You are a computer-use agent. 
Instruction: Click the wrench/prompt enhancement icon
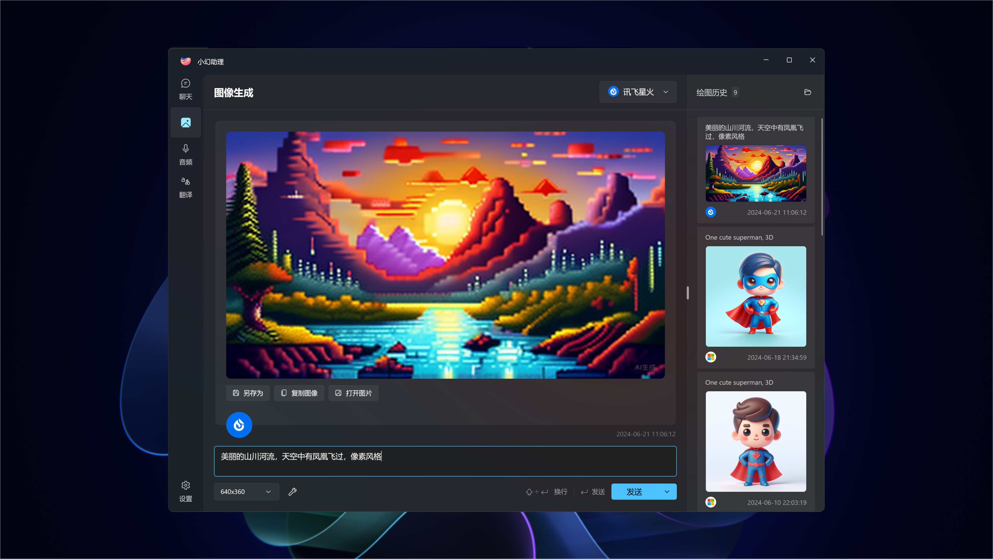(x=292, y=491)
